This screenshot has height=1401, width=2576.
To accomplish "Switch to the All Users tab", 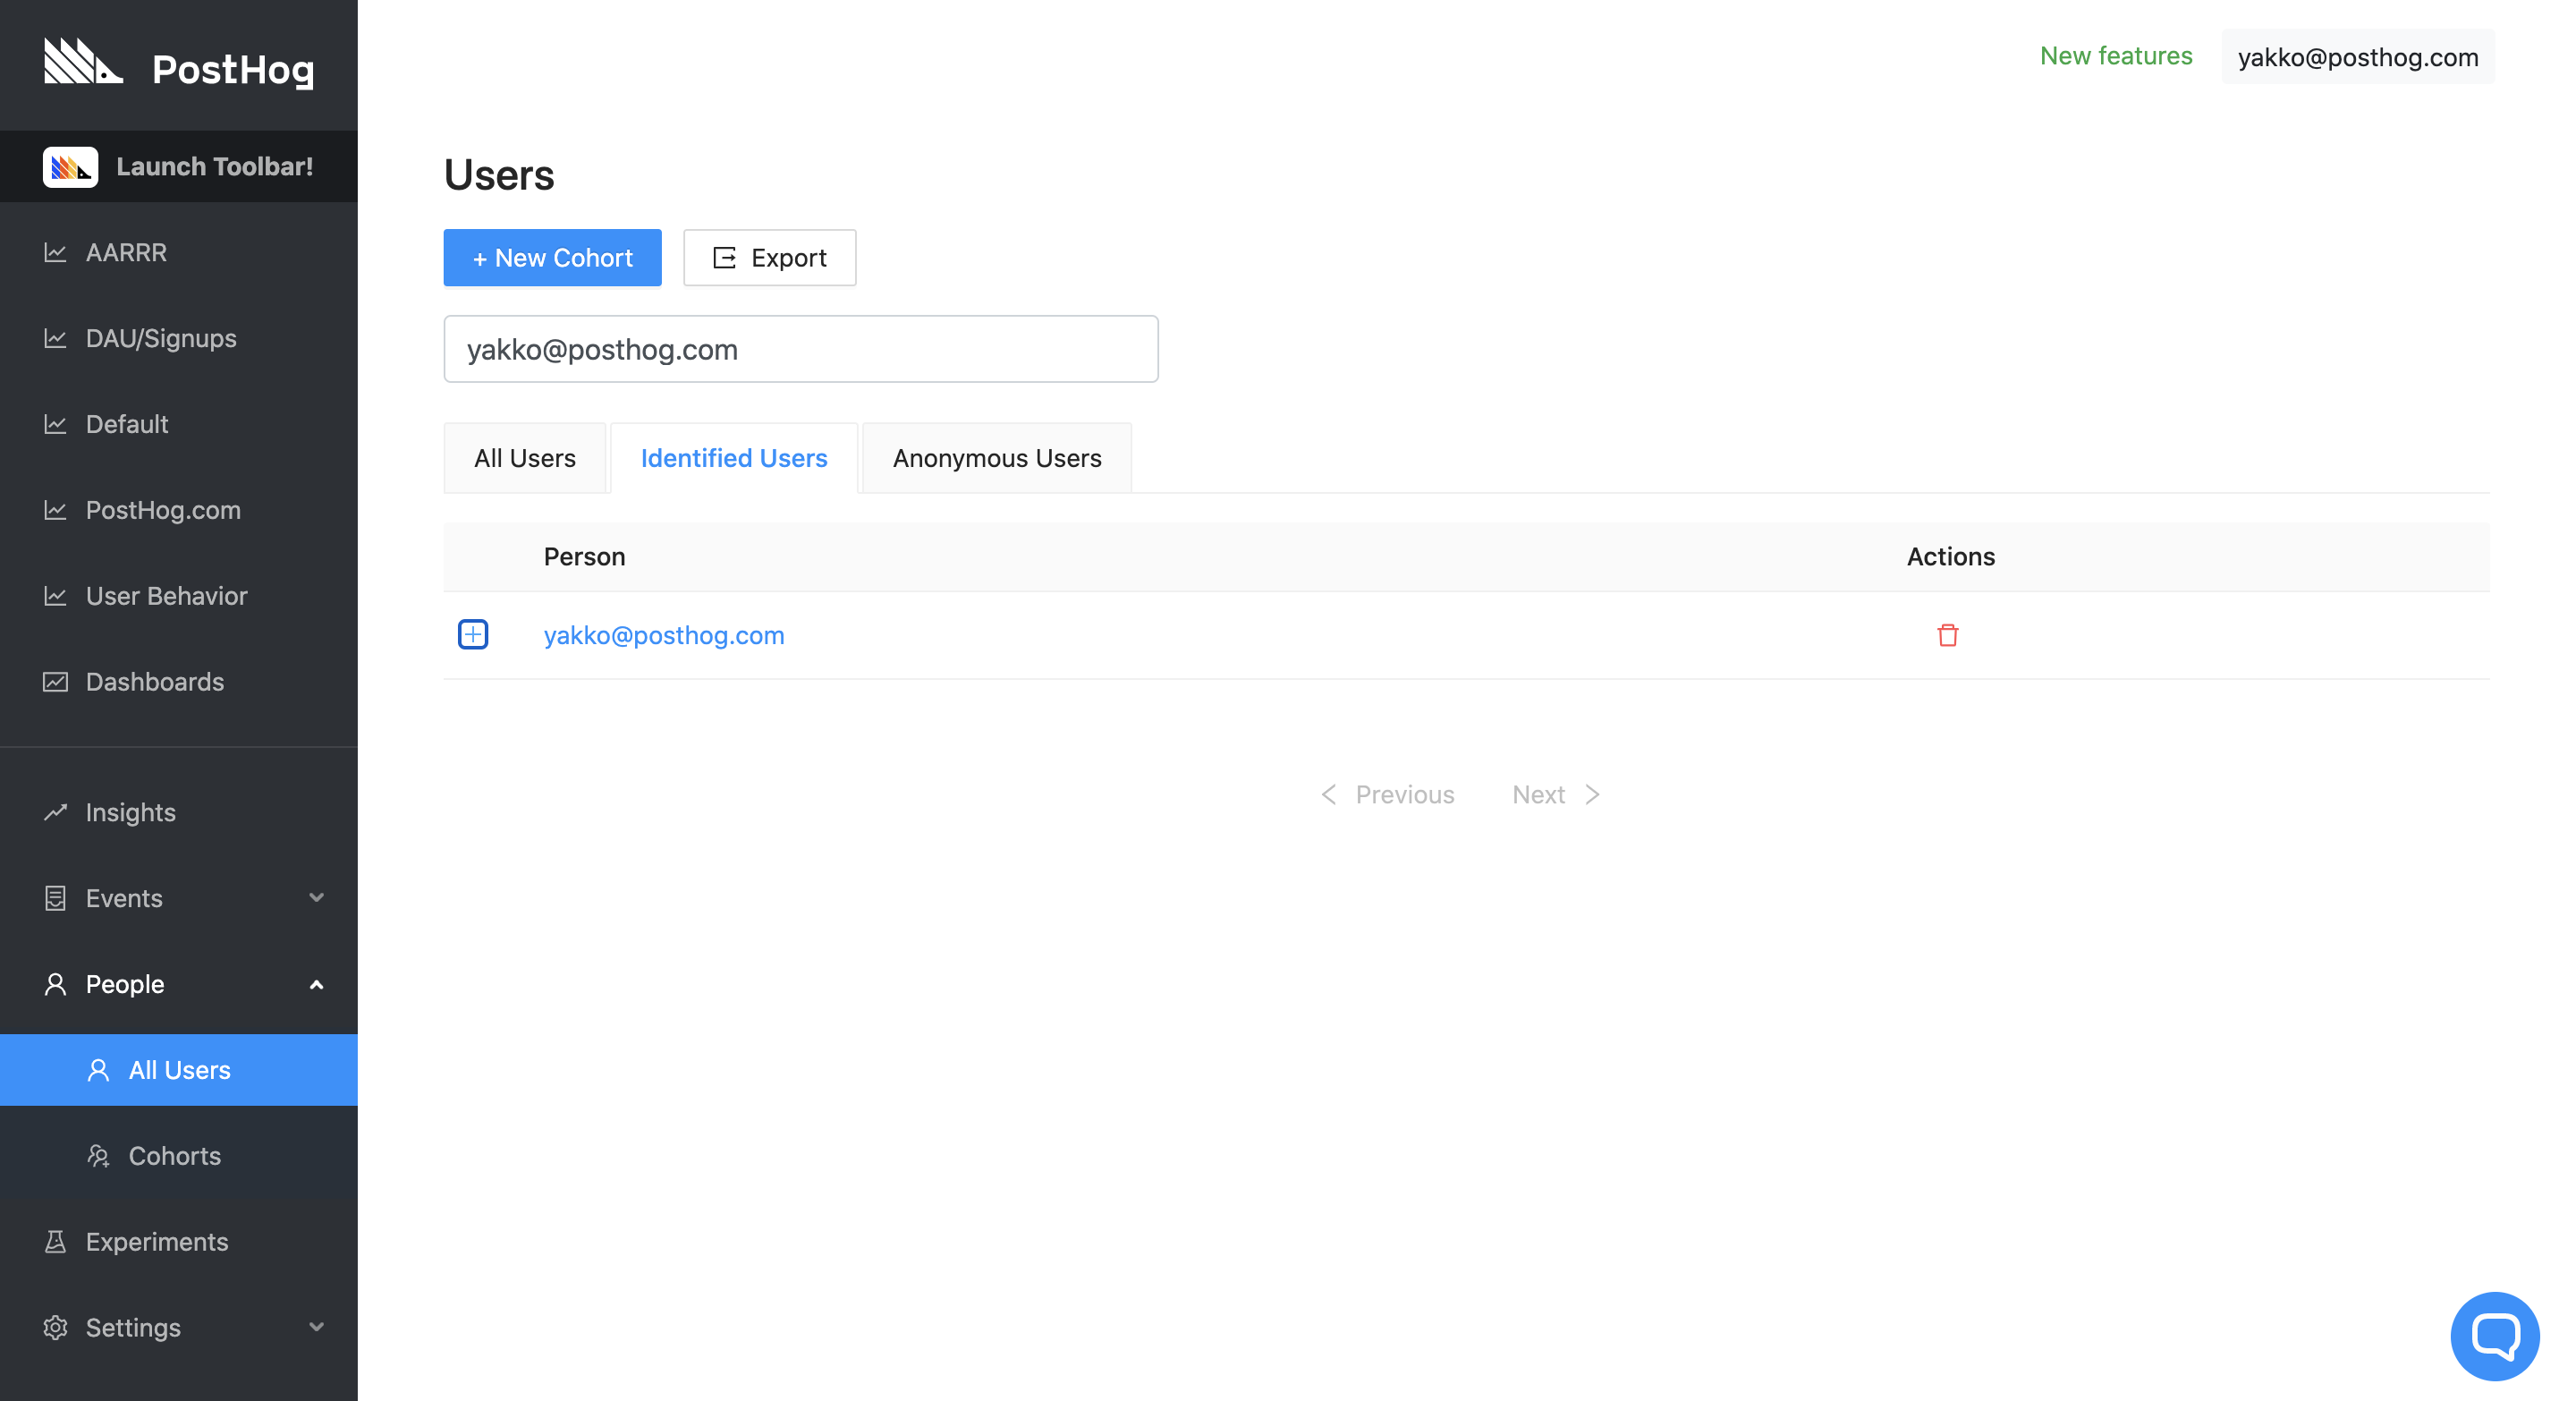I will tap(524, 458).
